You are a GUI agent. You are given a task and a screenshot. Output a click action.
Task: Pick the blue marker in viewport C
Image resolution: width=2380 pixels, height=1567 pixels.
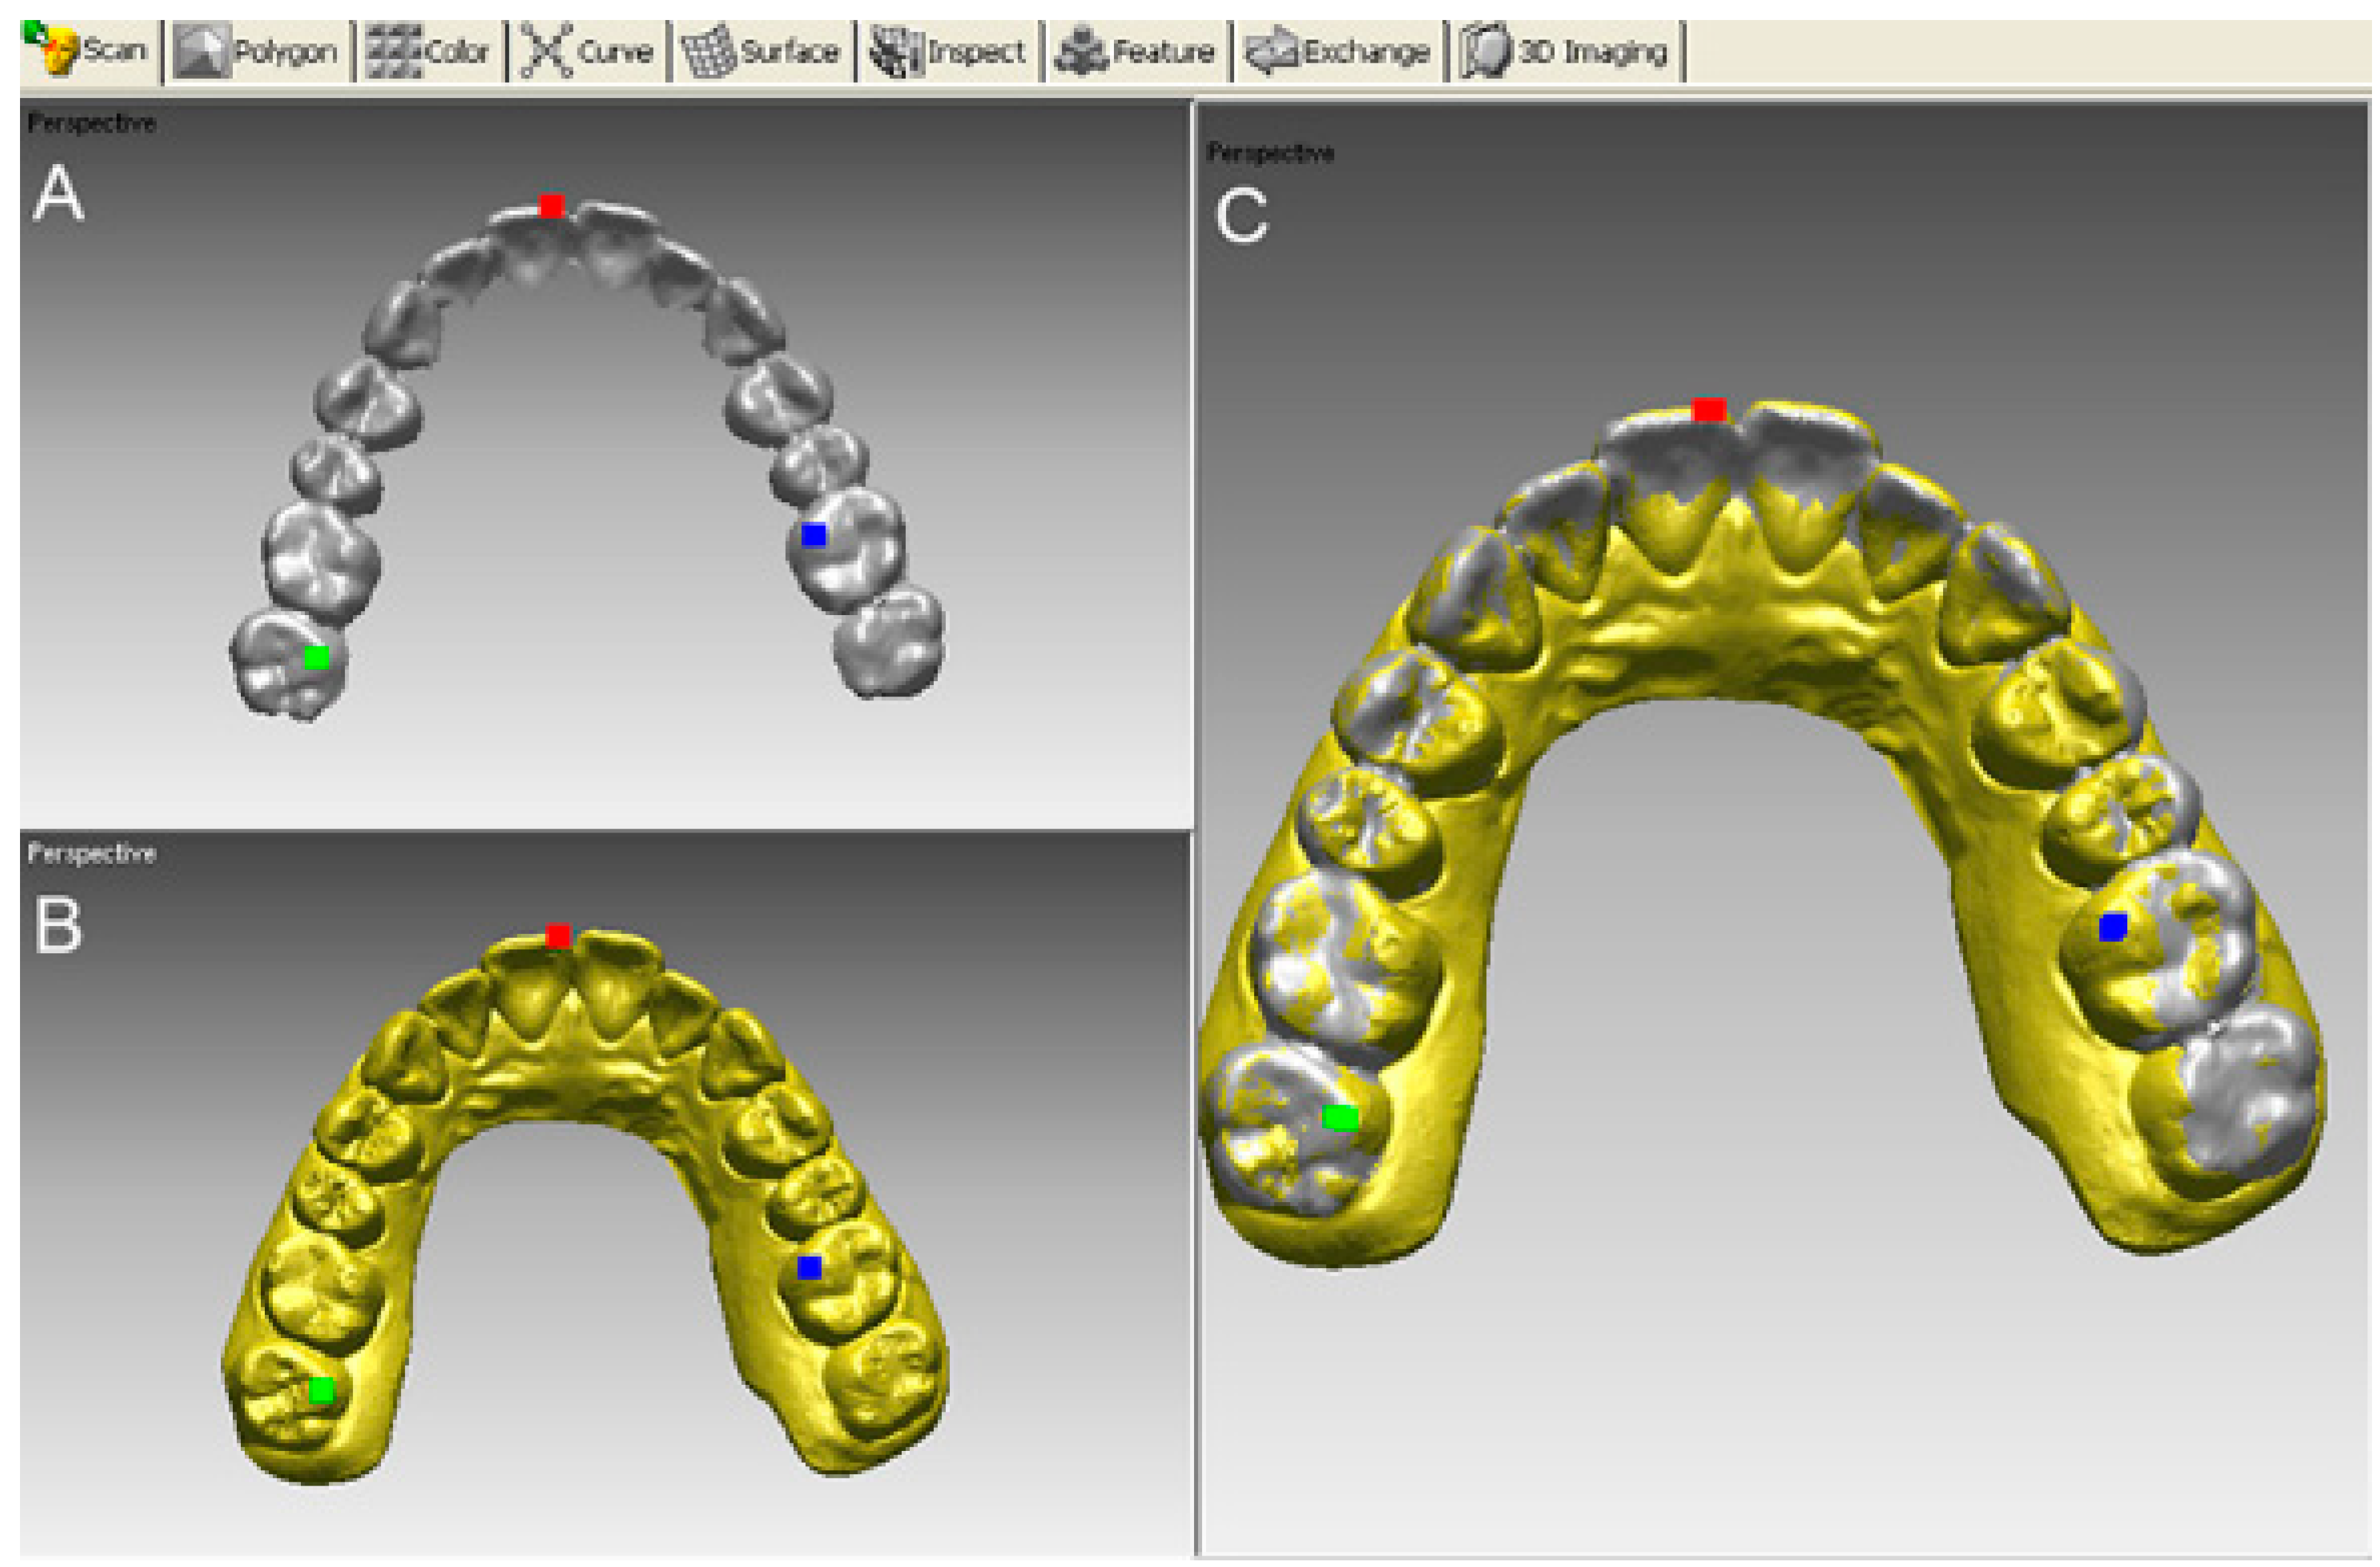pos(2112,927)
